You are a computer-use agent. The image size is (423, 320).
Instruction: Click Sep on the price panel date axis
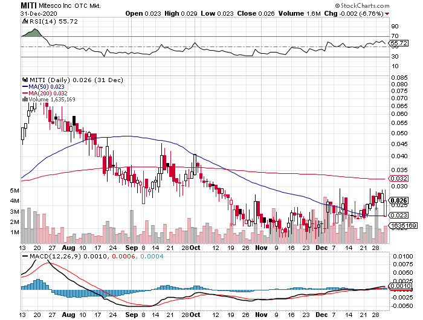coord(132,248)
